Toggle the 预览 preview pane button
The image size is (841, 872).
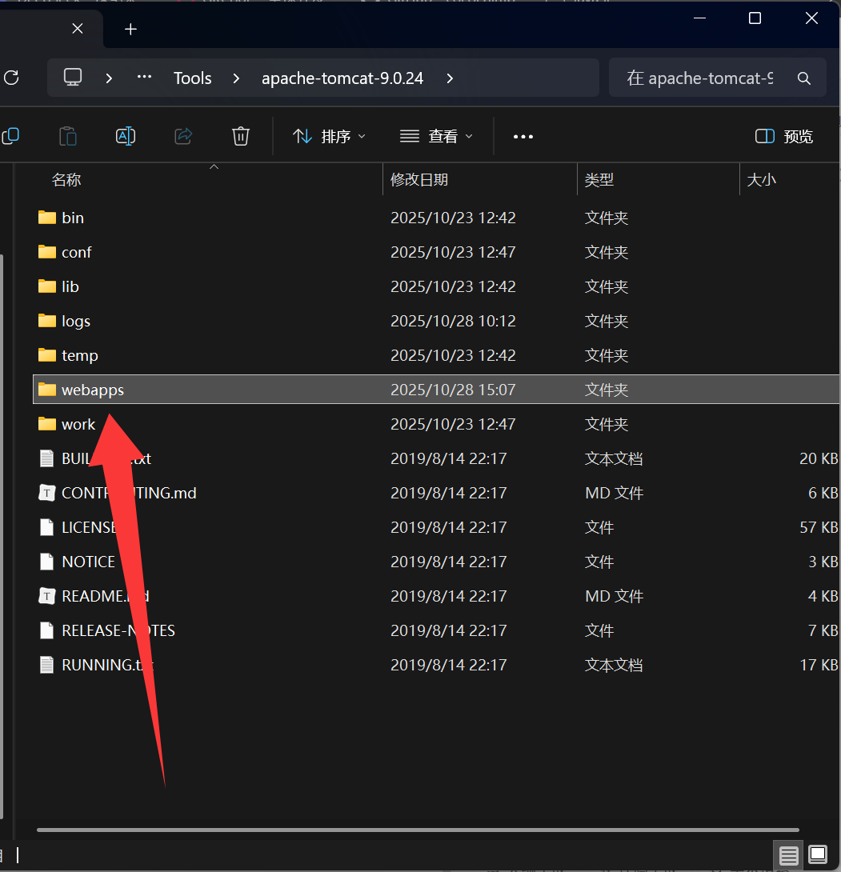pos(784,136)
